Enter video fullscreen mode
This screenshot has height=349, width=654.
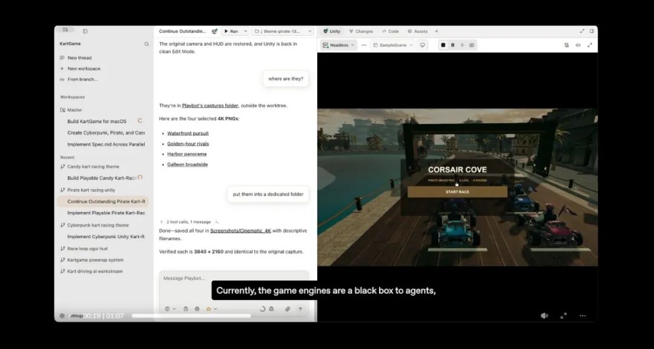pyautogui.click(x=564, y=316)
